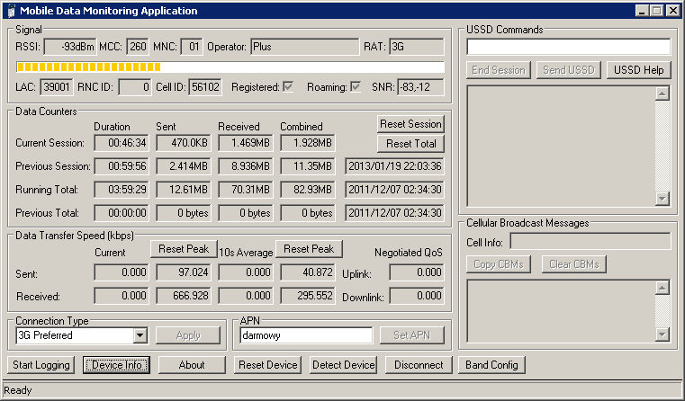Open the USSD Help button
Image resolution: width=685 pixels, height=401 pixels.
[x=638, y=70]
